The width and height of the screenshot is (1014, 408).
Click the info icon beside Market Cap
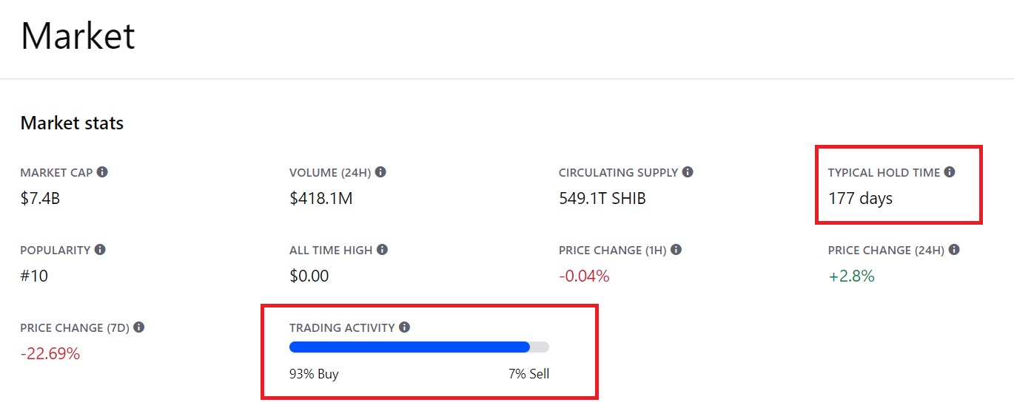(102, 171)
